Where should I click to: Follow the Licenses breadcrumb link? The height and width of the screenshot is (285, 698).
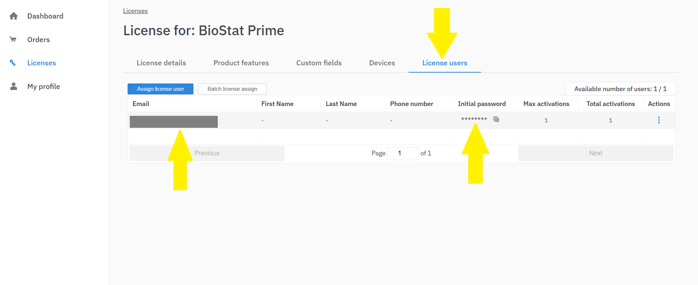[135, 11]
